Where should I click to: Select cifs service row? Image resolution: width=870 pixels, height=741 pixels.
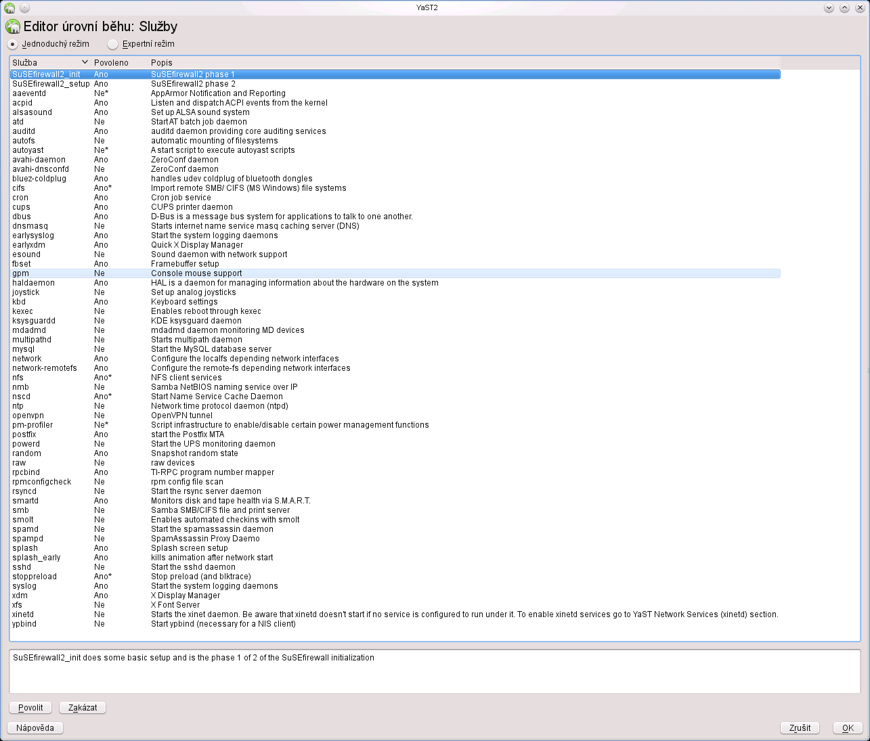point(395,188)
